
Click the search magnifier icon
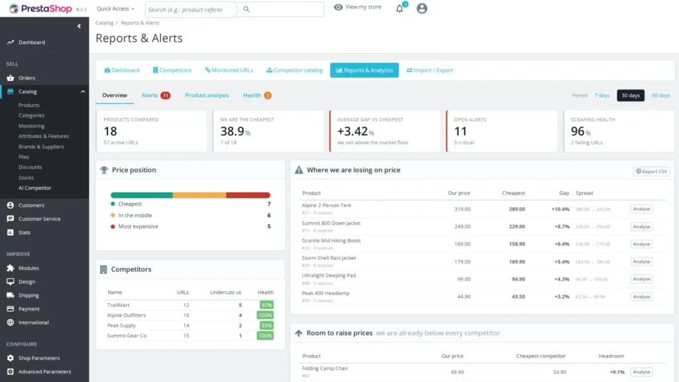click(x=247, y=9)
